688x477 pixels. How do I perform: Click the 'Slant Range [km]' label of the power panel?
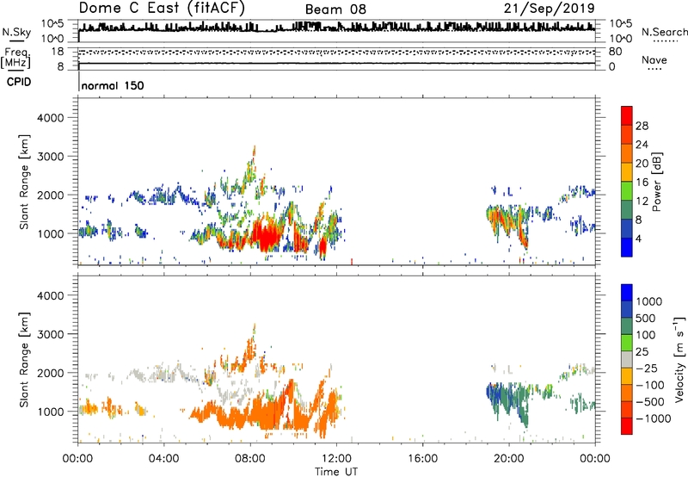24,182
